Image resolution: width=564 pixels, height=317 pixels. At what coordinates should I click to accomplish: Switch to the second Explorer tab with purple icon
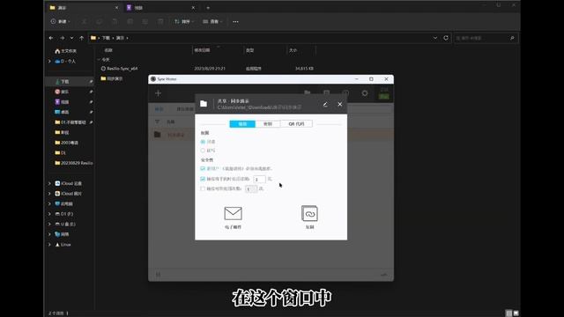pyautogui.click(x=160, y=8)
